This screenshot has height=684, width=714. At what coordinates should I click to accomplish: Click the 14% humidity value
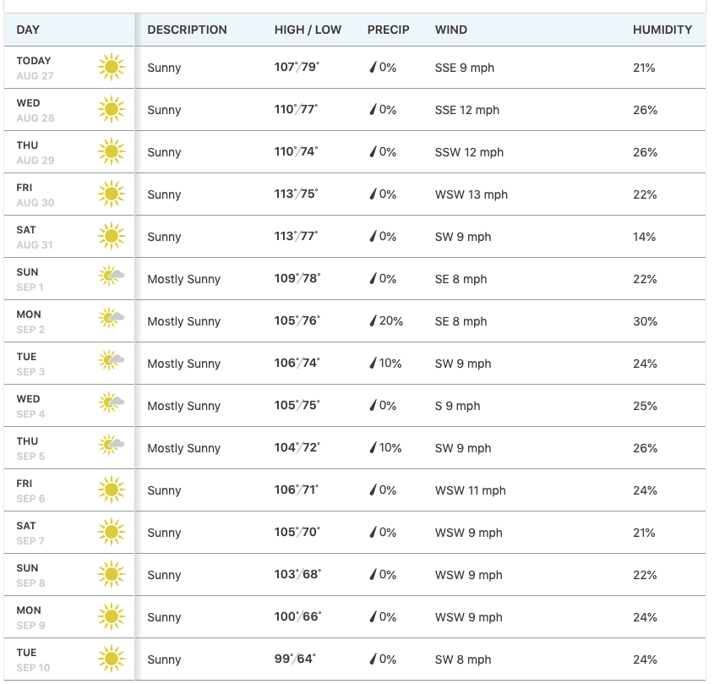644,237
